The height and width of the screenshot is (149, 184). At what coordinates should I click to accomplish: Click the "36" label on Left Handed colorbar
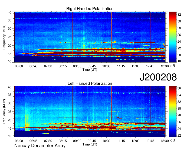click(x=179, y=88)
